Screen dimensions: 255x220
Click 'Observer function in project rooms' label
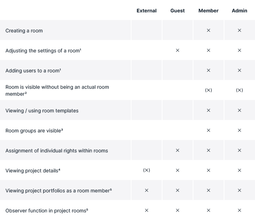(47, 211)
